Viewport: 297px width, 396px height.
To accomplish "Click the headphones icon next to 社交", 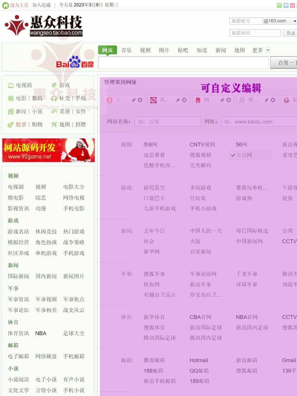I will click(54, 98).
